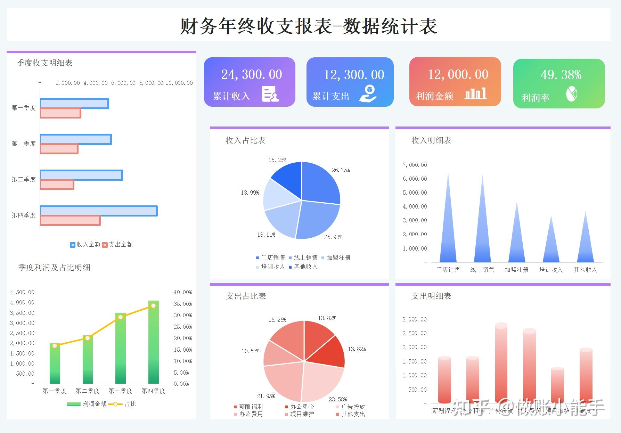Click the 26.75% income pie slice

click(320, 184)
